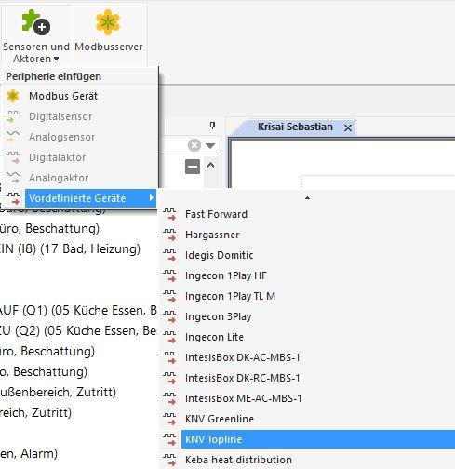Expand the Vordefinierte Geräte submenu
The image size is (455, 469).
[x=90, y=198]
